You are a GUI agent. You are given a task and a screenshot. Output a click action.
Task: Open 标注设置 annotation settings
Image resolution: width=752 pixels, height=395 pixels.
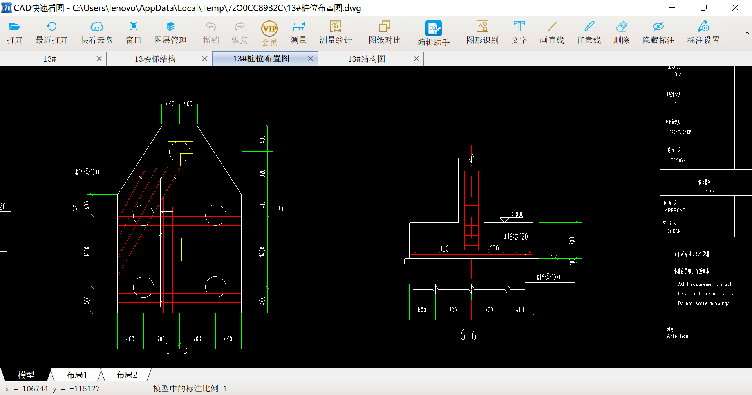(703, 33)
